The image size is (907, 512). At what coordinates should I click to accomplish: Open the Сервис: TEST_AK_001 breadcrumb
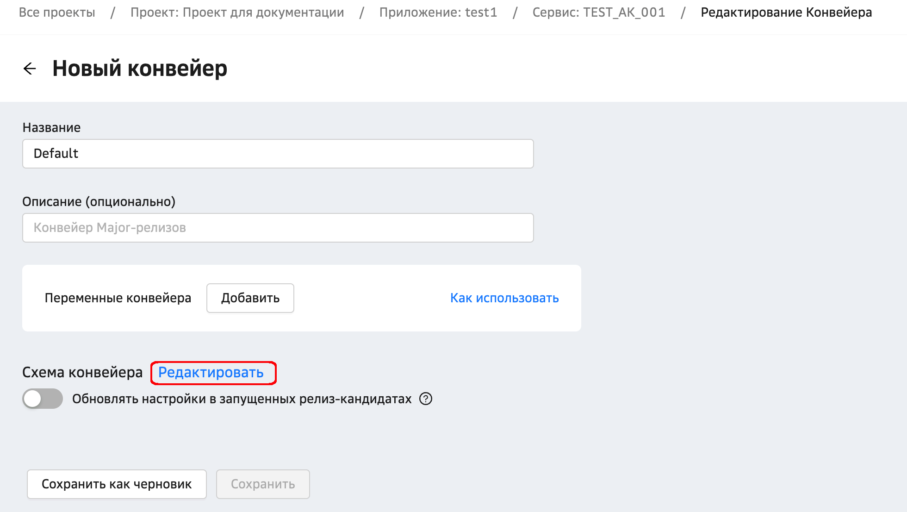pos(598,12)
